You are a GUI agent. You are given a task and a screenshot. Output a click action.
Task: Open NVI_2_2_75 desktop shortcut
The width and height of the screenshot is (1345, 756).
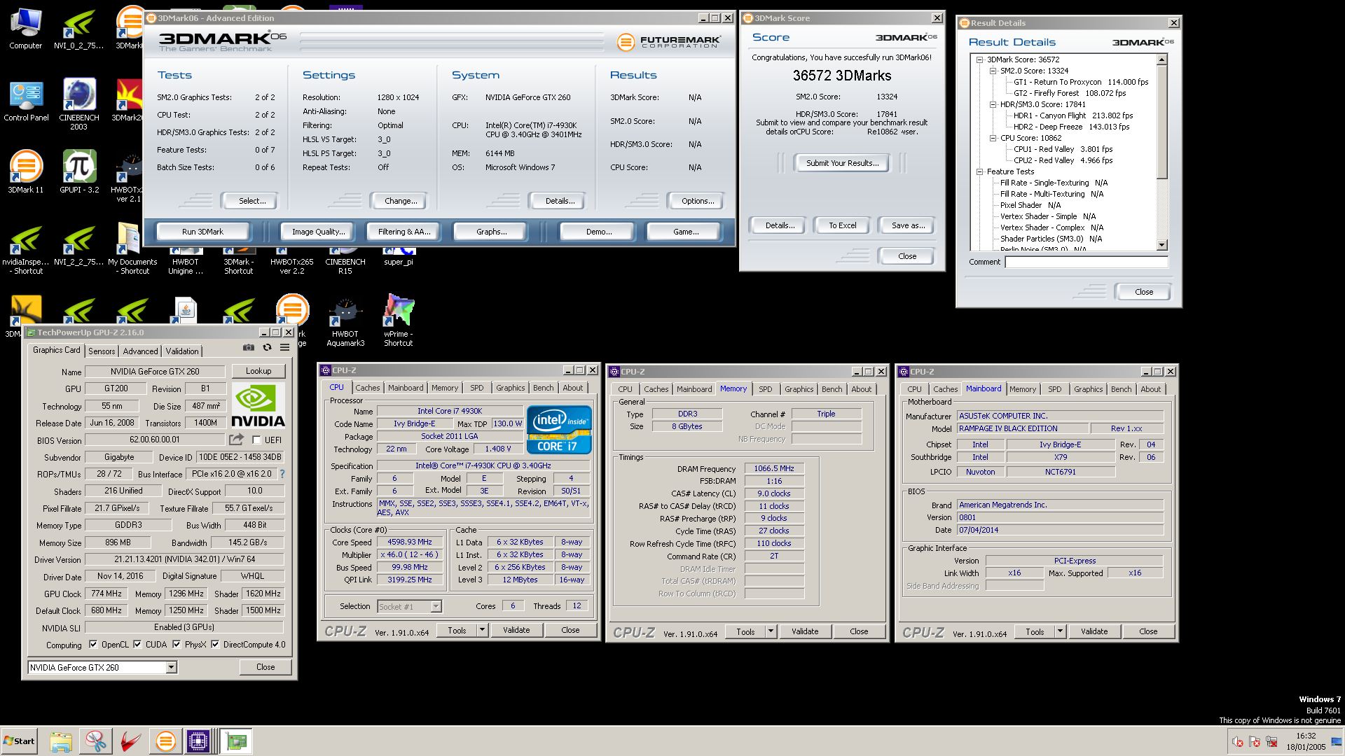pyautogui.click(x=79, y=244)
